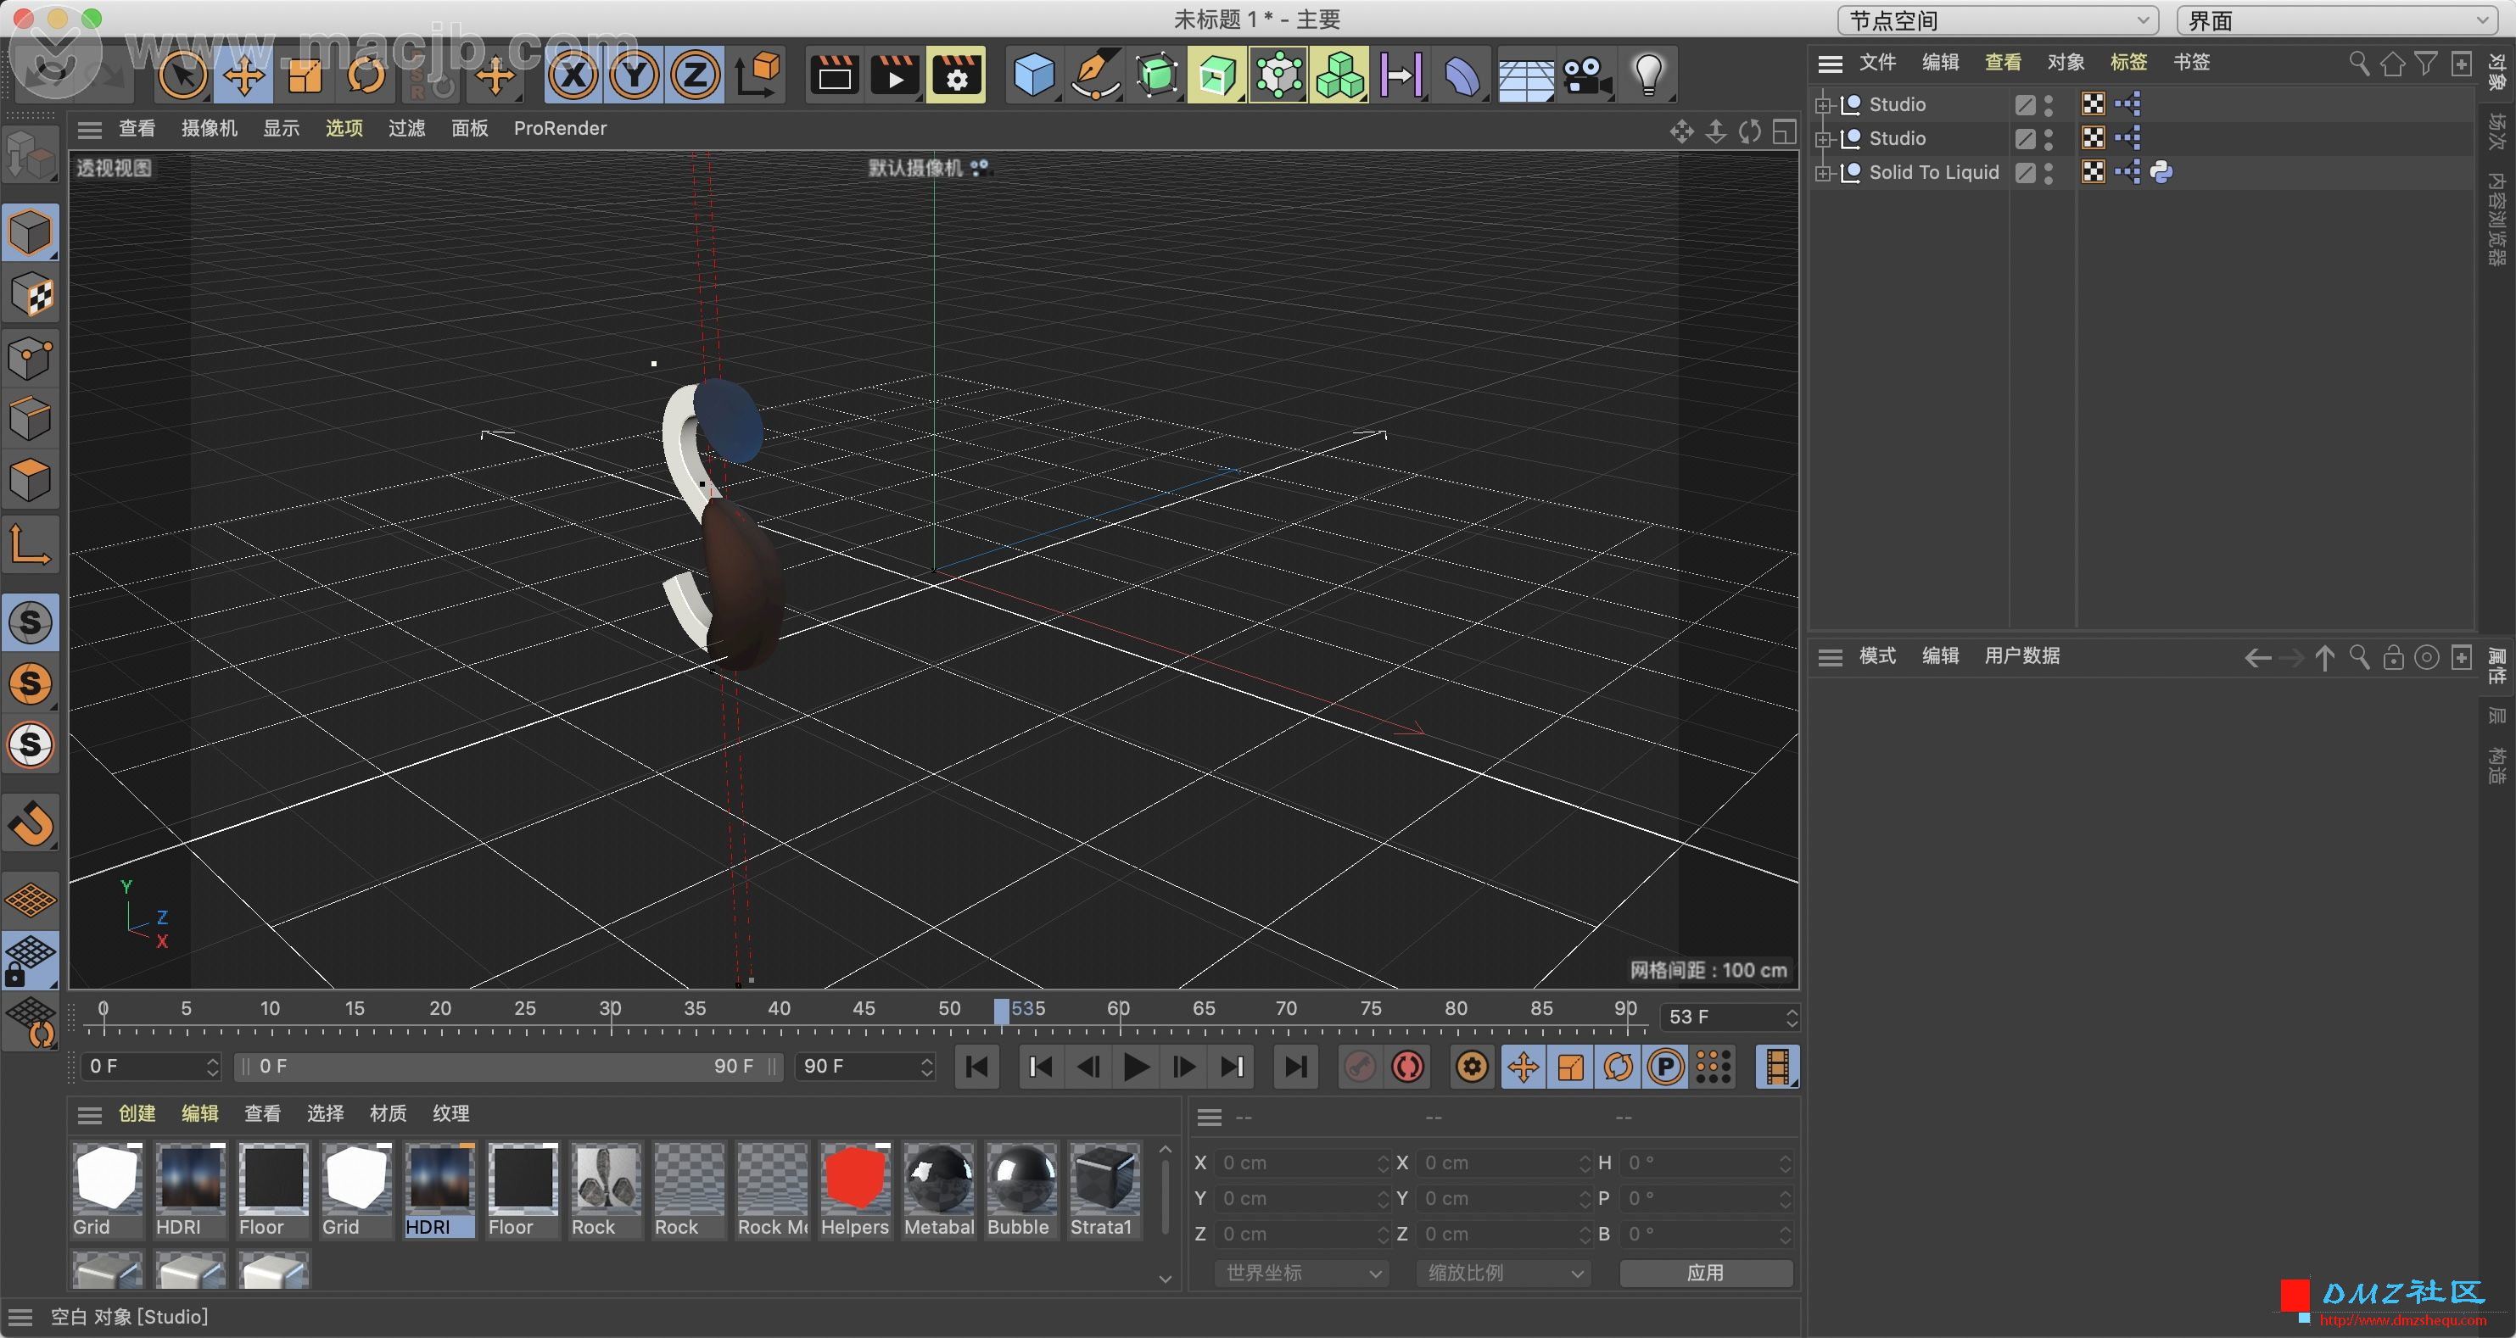This screenshot has width=2516, height=1338.
Task: Select the Live Selection arrow tool
Action: click(182, 75)
